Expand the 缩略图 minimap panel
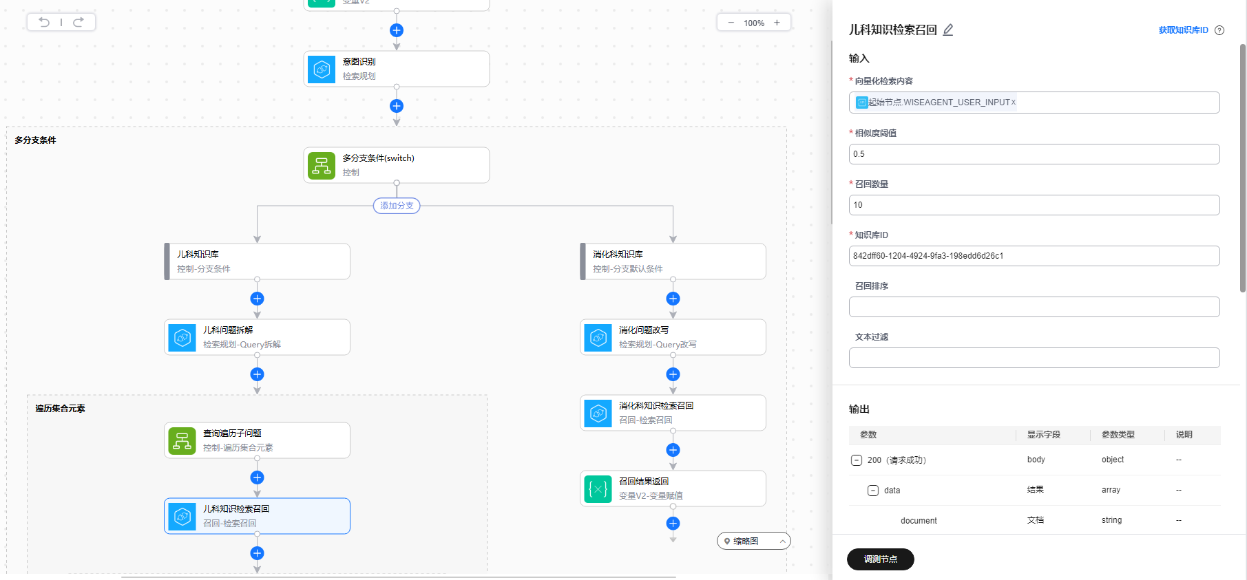This screenshot has width=1247, height=580. (x=782, y=541)
